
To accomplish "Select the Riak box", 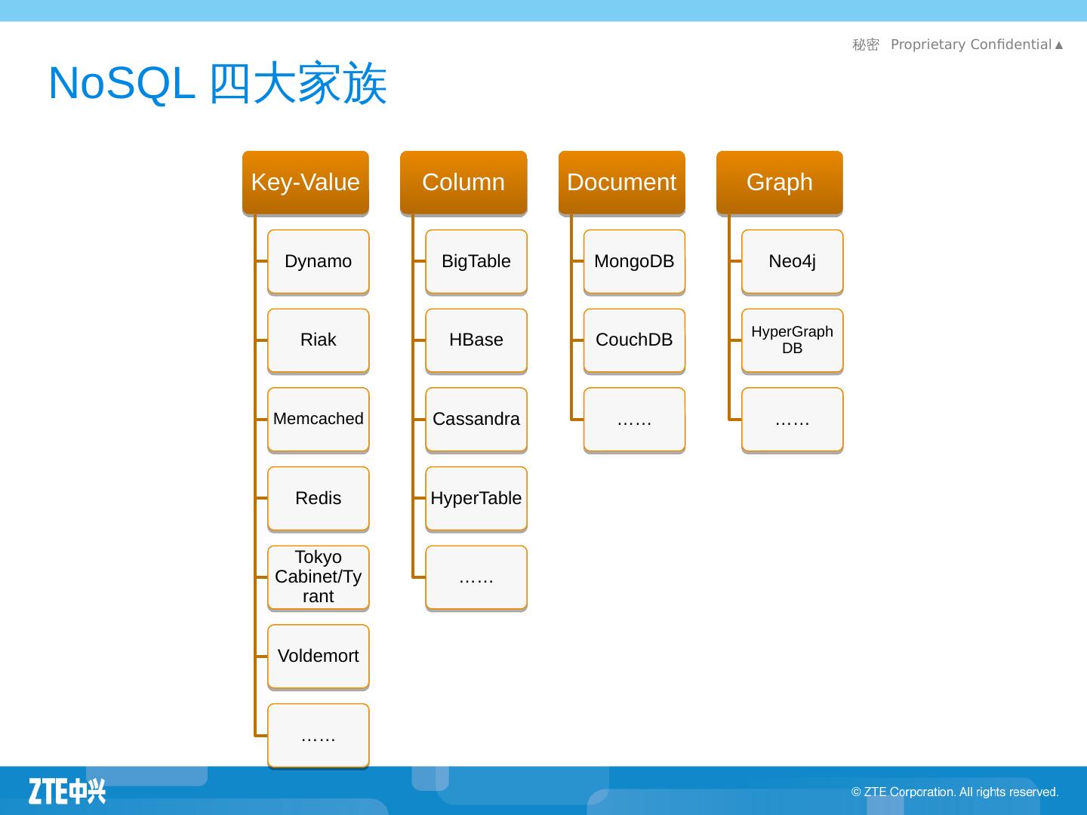I will pyautogui.click(x=319, y=340).
